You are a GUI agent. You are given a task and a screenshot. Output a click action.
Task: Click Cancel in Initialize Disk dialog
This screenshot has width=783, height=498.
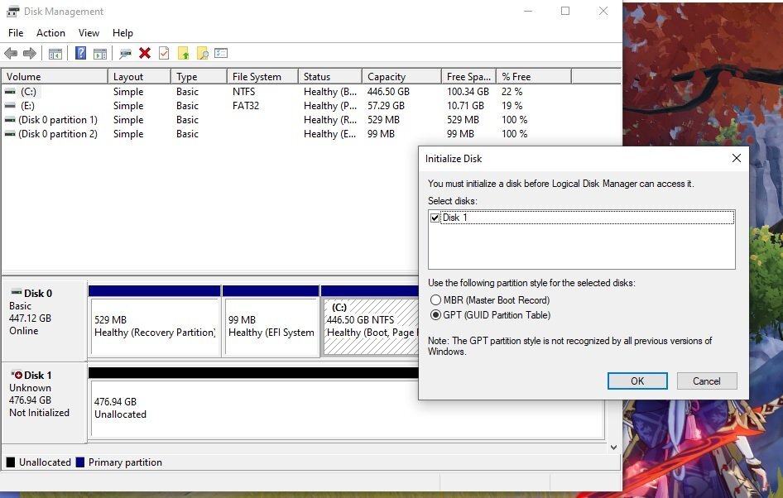click(707, 381)
